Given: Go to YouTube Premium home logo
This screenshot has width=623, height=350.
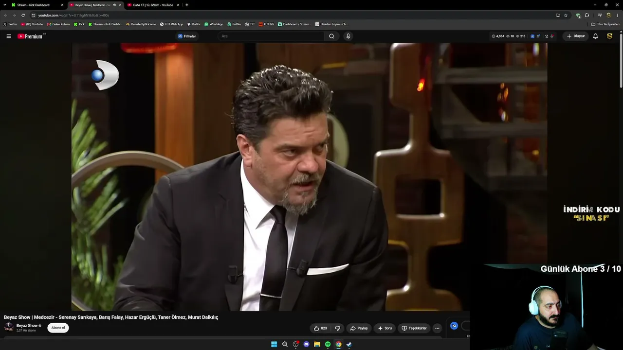Looking at the screenshot, I should click(x=31, y=36).
